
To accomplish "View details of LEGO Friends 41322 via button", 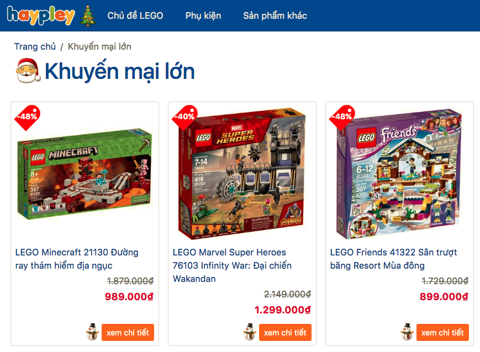I will coord(442,333).
